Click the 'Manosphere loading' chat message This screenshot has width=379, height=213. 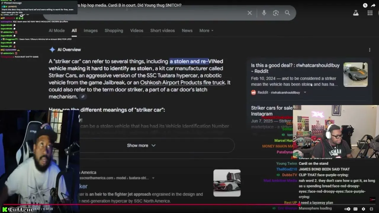coord(315,208)
